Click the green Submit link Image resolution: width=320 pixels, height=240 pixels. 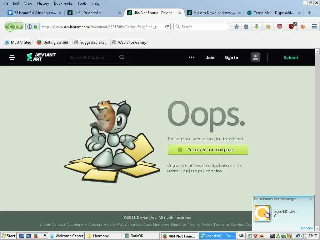coord(291,57)
